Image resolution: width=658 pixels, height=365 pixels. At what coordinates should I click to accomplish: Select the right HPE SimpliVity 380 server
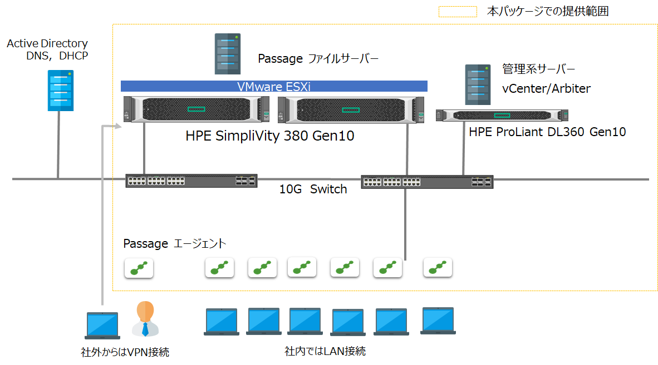tap(351, 110)
